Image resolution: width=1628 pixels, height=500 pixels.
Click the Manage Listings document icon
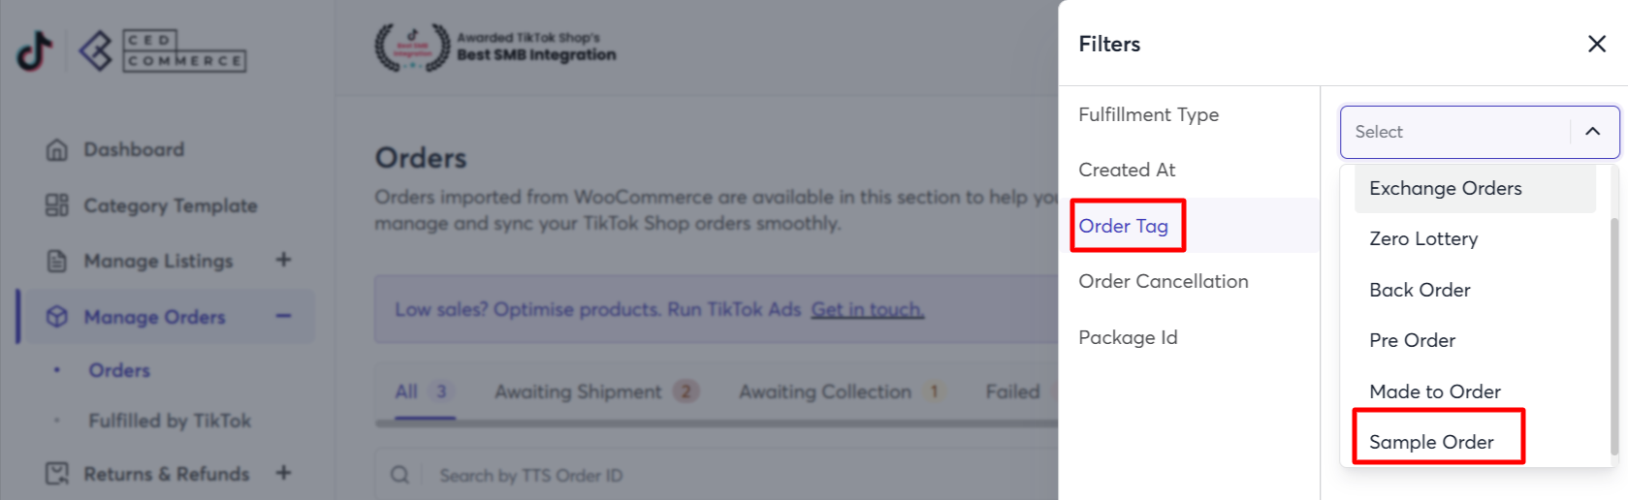(57, 261)
